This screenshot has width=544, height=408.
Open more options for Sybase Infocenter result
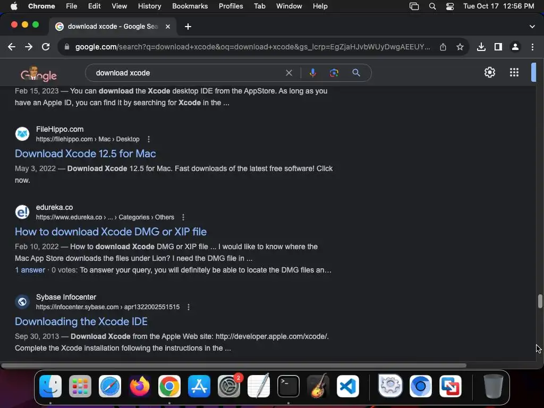189,307
